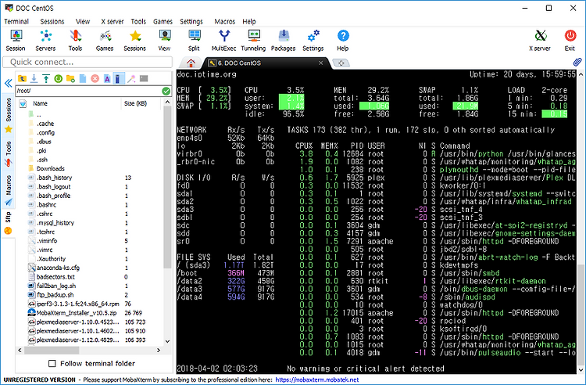The width and height of the screenshot is (586, 385).
Task: Open the View menu in the menu bar
Action: click(x=83, y=21)
